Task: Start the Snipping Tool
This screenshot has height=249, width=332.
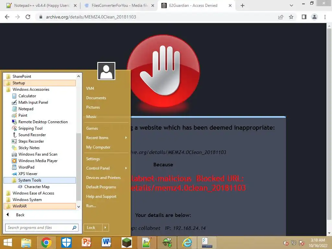Action: [x=30, y=128]
